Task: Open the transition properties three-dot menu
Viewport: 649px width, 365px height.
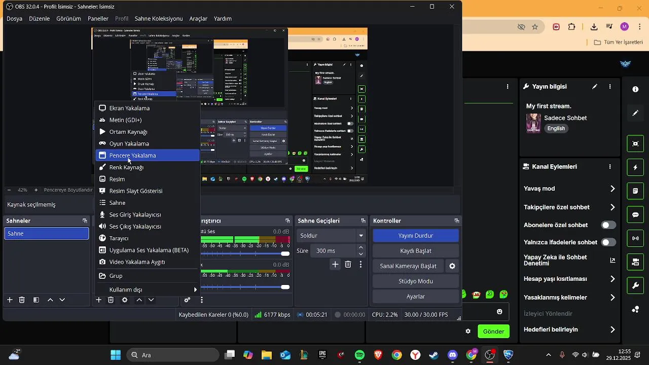Action: click(x=360, y=265)
